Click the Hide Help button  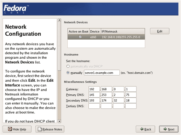(17, 129)
